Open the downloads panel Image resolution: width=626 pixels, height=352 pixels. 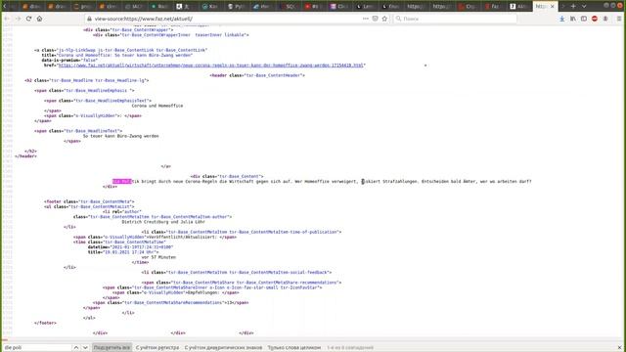coord(562,19)
